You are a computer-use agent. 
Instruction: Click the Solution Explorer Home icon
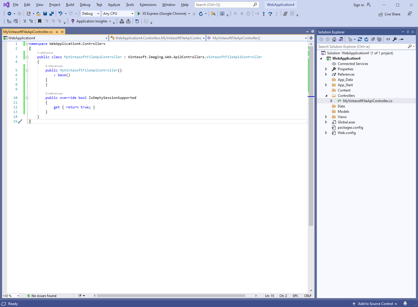pos(334,39)
